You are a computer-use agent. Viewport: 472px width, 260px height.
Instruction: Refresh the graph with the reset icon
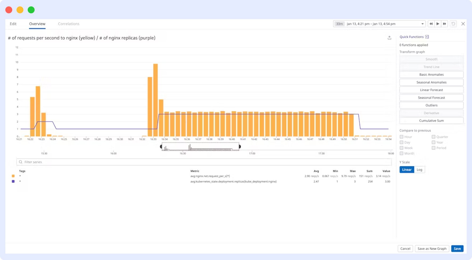453,24
